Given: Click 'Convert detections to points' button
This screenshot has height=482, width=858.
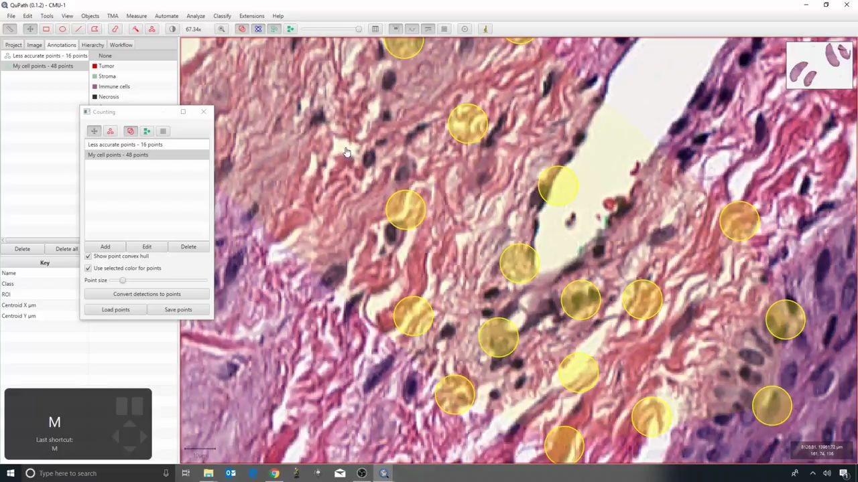Looking at the screenshot, I should pyautogui.click(x=147, y=294).
